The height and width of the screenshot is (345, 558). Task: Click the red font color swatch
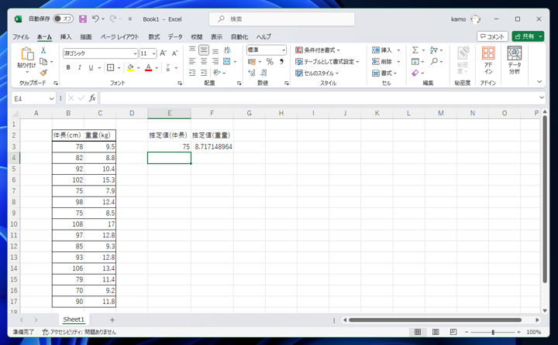point(148,67)
